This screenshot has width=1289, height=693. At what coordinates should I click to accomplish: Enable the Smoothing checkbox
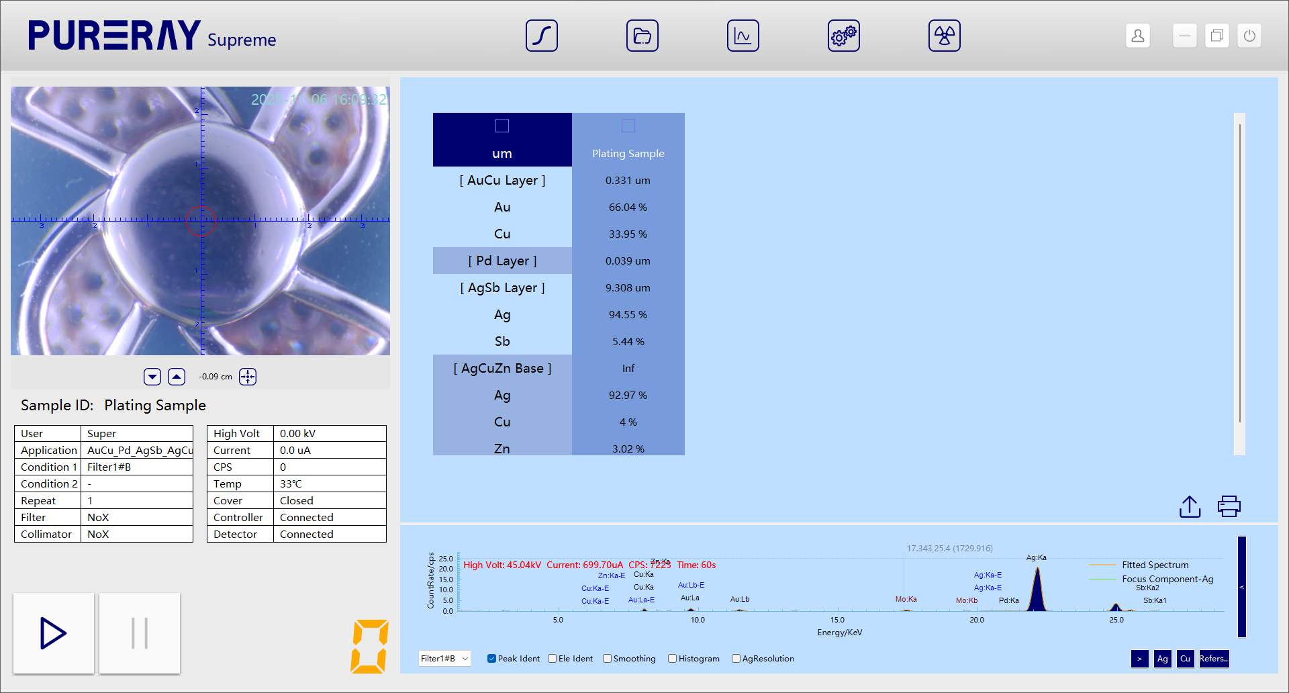click(x=607, y=659)
